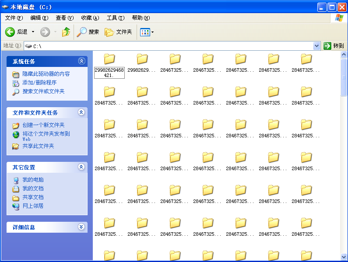The image size is (348, 262).
Task: Open 共享文档 in other places
Action: (33, 197)
